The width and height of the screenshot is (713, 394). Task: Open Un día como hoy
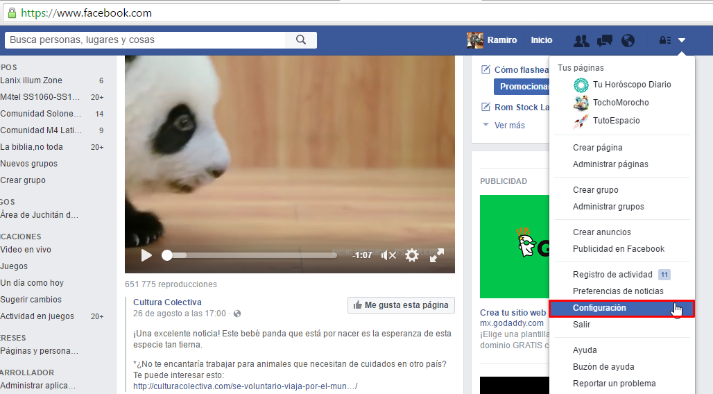[x=32, y=283]
